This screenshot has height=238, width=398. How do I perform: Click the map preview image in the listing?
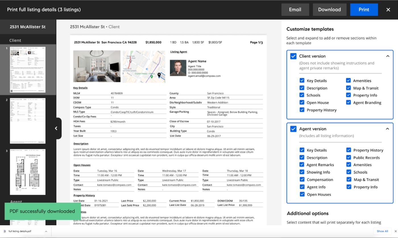pyautogui.click(x=144, y=67)
